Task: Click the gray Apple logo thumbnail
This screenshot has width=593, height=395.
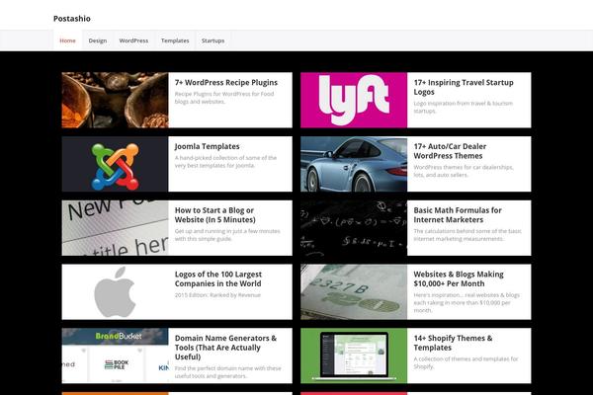Action: coord(115,292)
